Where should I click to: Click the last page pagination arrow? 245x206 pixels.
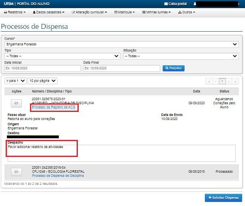click(235, 81)
